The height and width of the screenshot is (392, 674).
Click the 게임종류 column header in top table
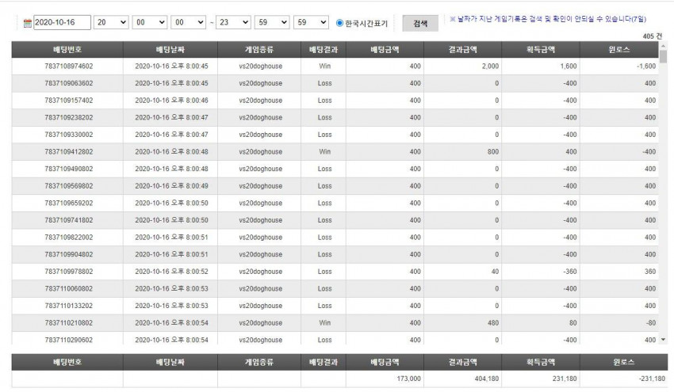(259, 50)
